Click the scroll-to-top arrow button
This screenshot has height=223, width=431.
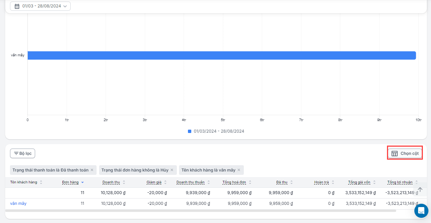click(420, 190)
